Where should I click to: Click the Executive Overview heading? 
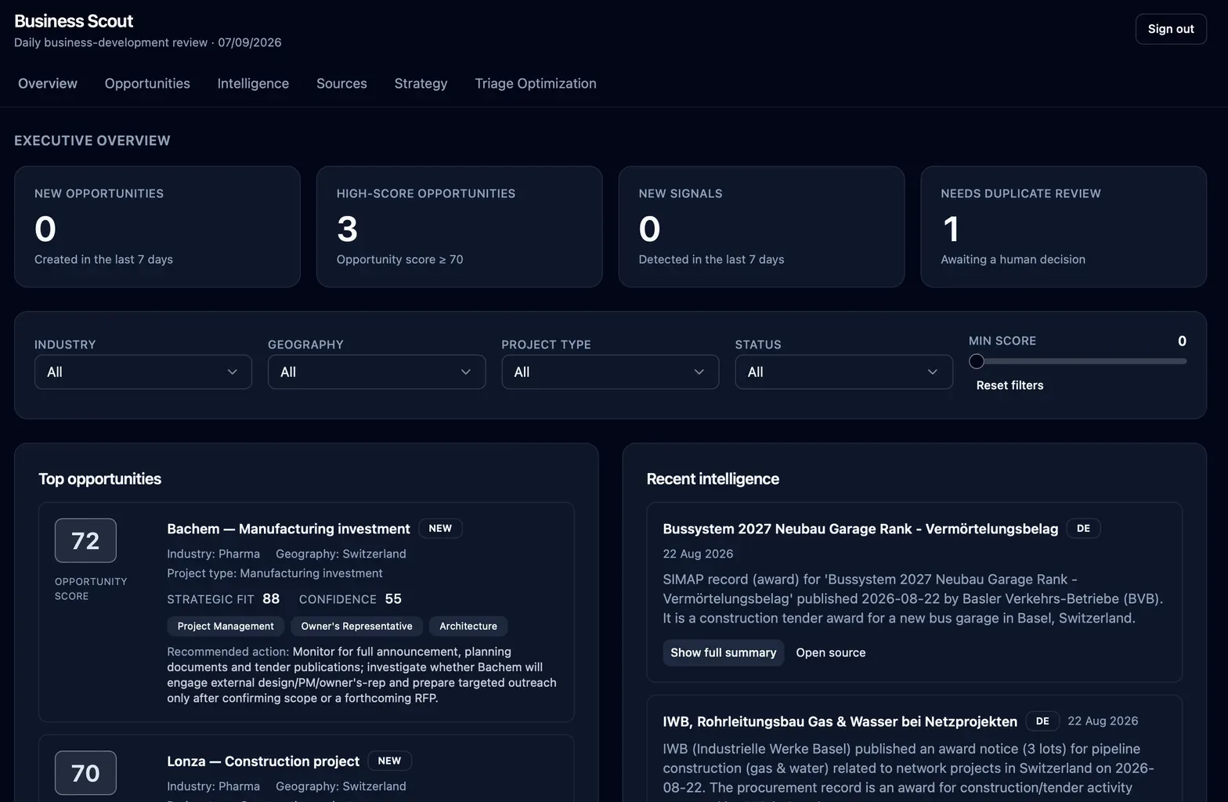pyautogui.click(x=92, y=140)
